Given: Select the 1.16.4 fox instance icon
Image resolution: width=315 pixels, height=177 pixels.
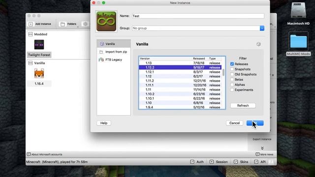Looking at the screenshot, I should point(39,73).
